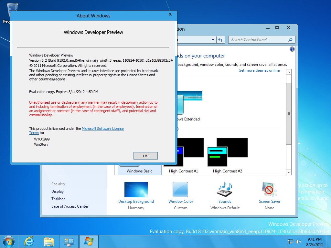331x248 pixels.
Task: Click the Screen Saver link text
Action: [270, 201]
